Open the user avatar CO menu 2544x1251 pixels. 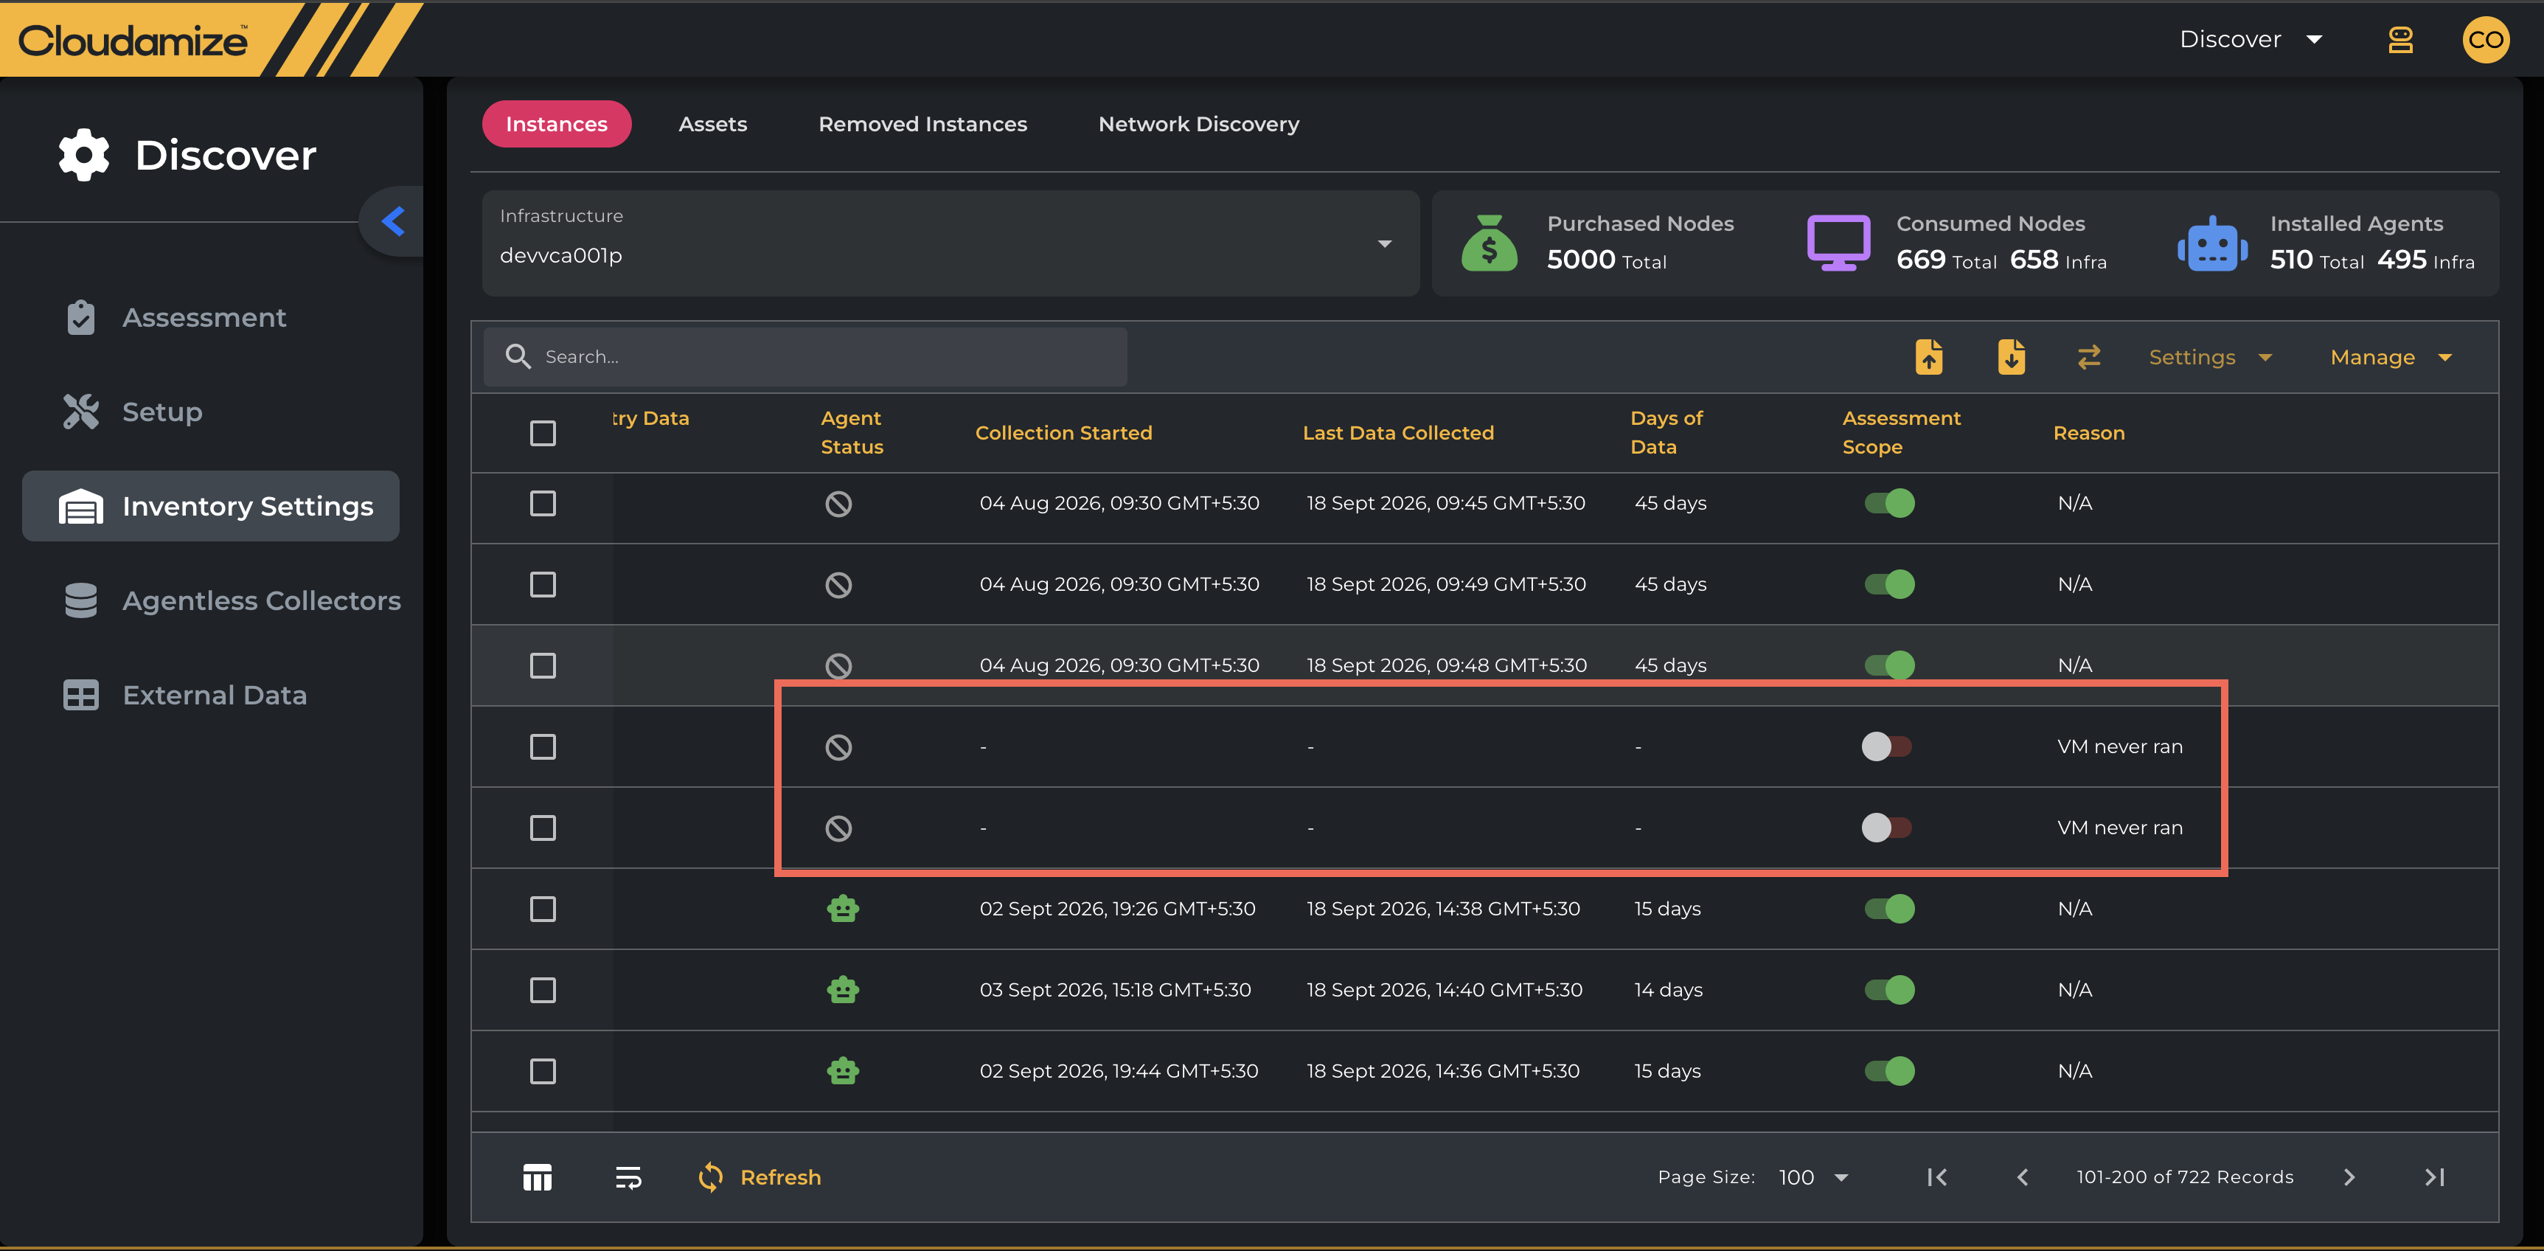click(x=2485, y=40)
